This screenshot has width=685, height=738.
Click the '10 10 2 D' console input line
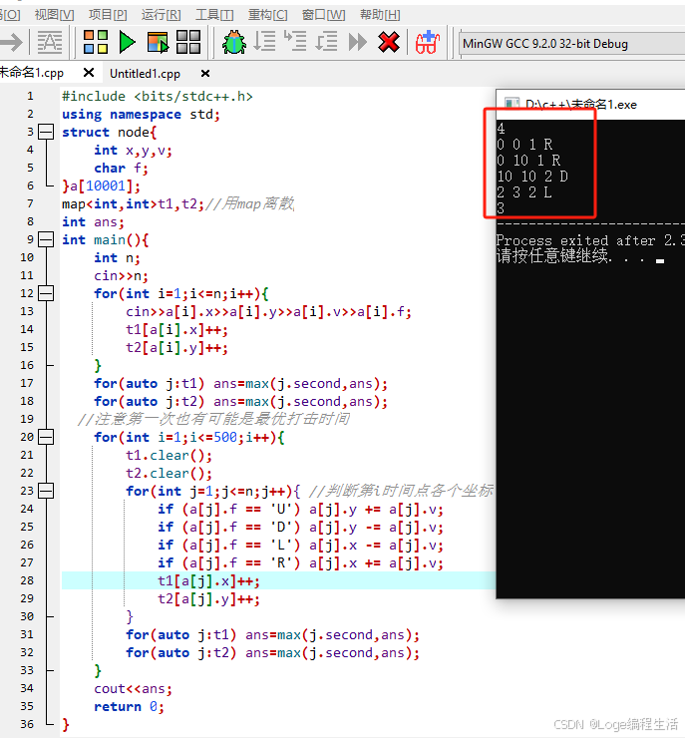[532, 177]
